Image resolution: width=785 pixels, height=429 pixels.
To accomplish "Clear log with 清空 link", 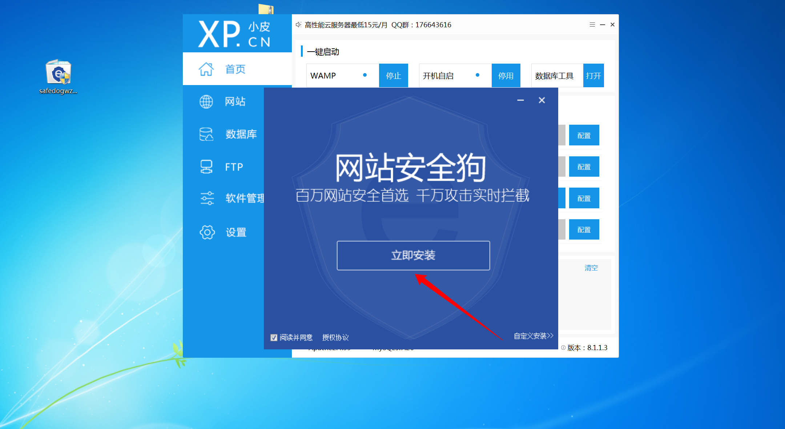I will point(591,268).
